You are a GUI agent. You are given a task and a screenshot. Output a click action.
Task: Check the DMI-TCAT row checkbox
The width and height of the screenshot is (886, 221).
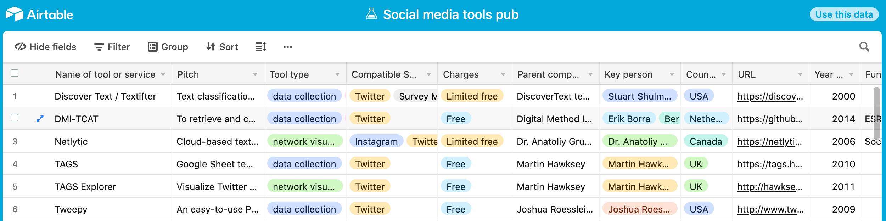15,119
